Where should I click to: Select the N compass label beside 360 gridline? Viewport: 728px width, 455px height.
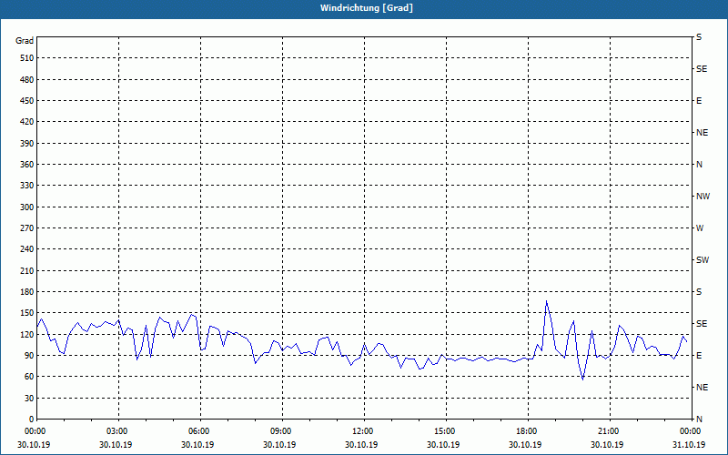click(x=699, y=165)
